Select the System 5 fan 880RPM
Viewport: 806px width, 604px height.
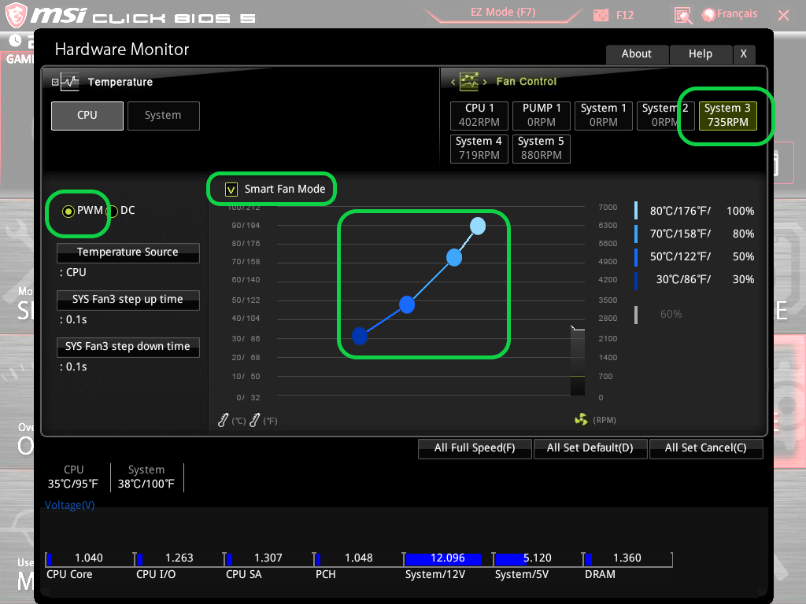tap(542, 149)
